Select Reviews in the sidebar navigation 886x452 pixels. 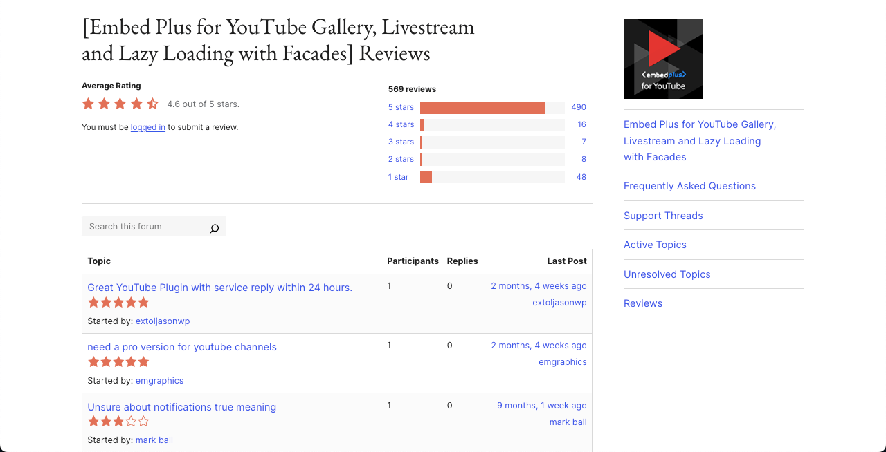click(x=643, y=303)
